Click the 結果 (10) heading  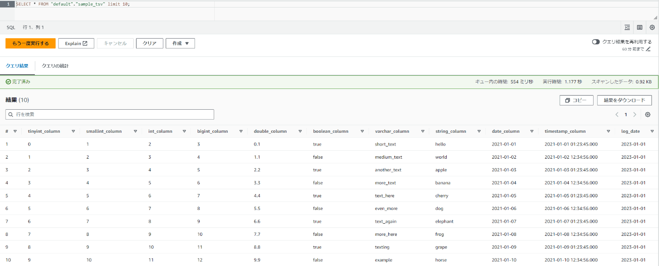click(17, 100)
